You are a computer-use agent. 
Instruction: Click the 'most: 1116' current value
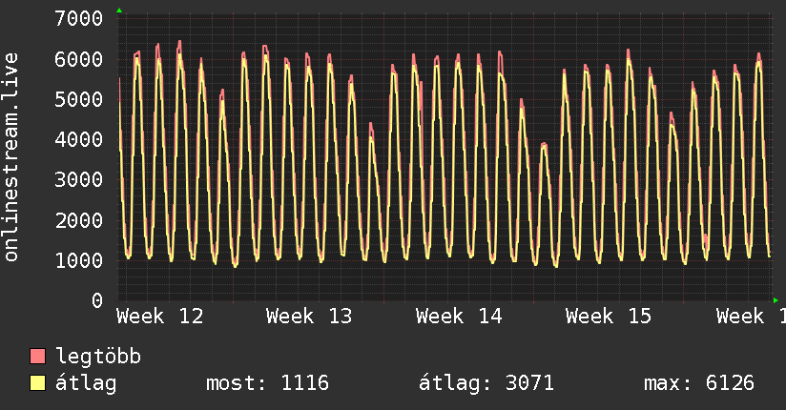pyautogui.click(x=267, y=384)
